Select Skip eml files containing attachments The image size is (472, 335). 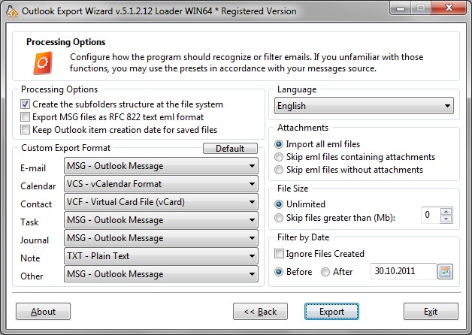click(279, 157)
